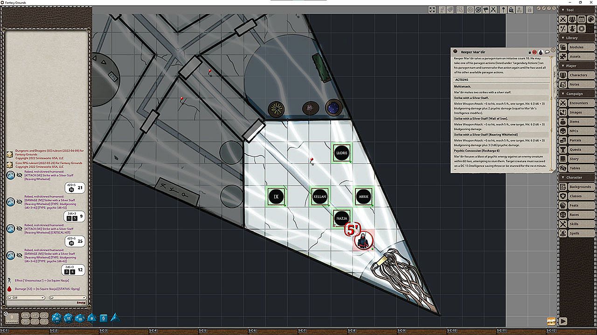This screenshot has height=335, width=597.
Task: Toggle the token lock icon in map toolbar
Action: [x=511, y=9]
